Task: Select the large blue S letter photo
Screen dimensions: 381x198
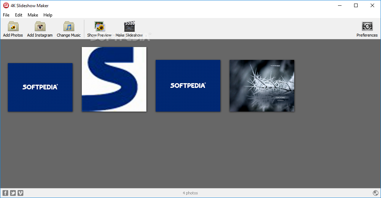Action: [114, 79]
